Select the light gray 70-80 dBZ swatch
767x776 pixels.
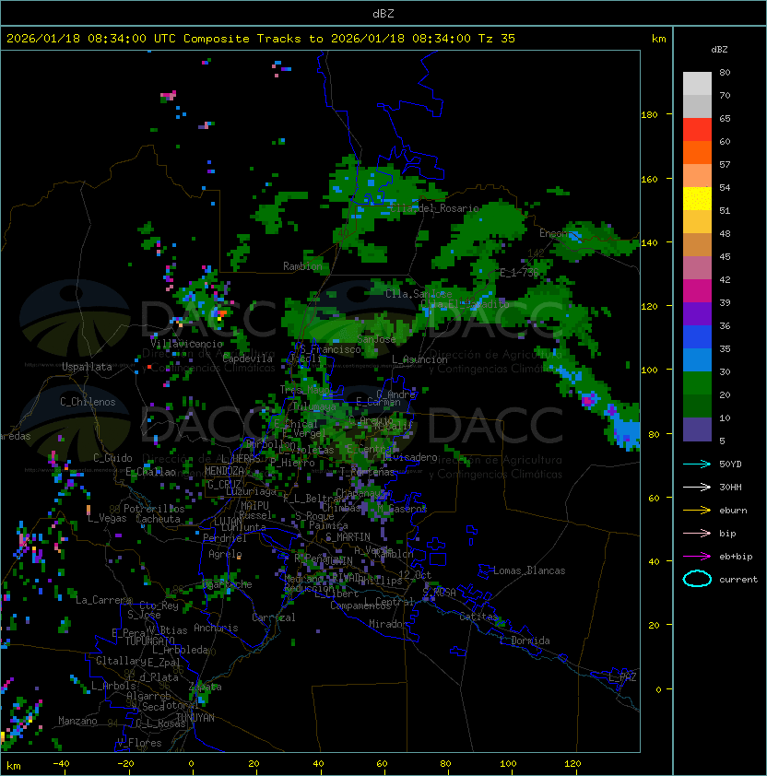697,84
